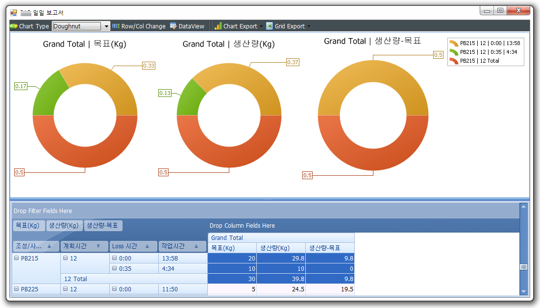Click the 생산량(Kg) data field button
Image resolution: width=540 pixels, height=308 pixels.
[64, 225]
